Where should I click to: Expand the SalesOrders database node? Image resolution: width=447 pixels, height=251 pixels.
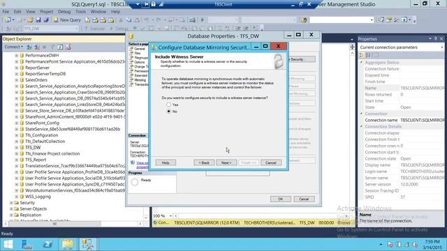(17, 80)
